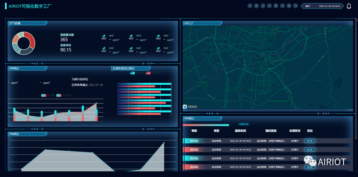Click the 信息收集截止 2022-01-28 text
358x177 pixels.
pos(87,85)
